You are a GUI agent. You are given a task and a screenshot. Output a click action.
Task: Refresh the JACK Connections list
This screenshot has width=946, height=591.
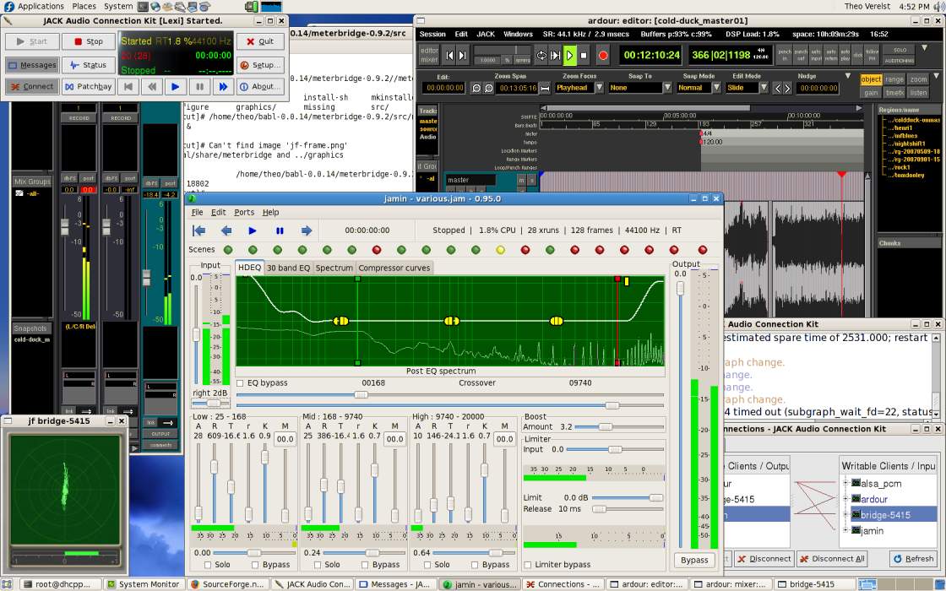[x=913, y=559]
